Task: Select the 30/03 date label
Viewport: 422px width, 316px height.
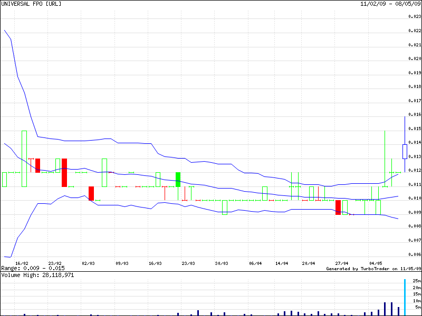Action: click(222, 263)
